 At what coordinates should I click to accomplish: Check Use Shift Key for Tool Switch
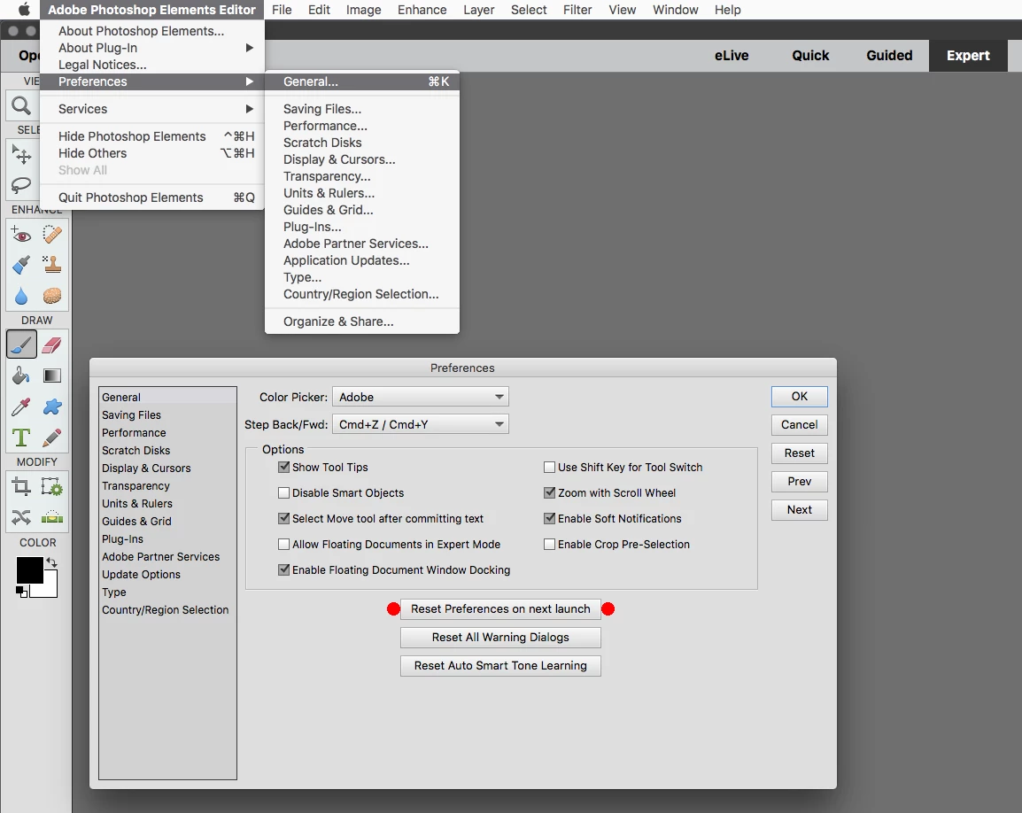pos(549,467)
